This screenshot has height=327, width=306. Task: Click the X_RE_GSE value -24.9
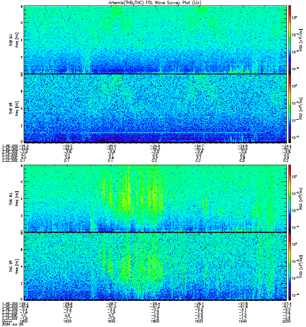coord(155,146)
